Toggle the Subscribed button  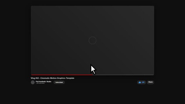coord(59,82)
